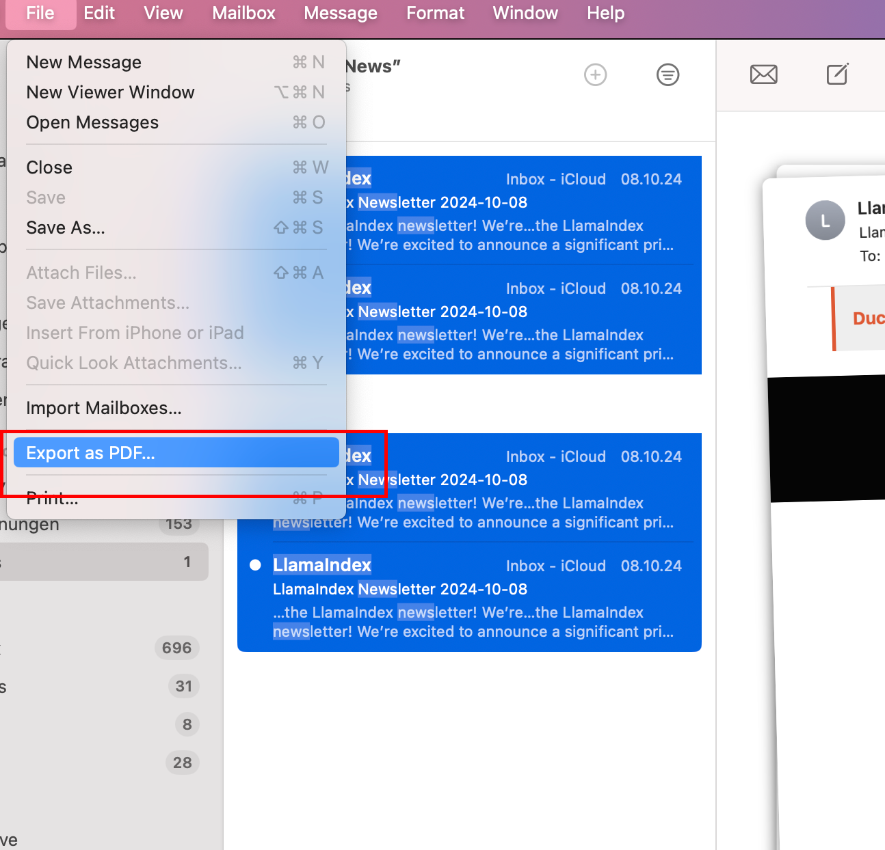This screenshot has height=850, width=885.
Task: Open the Edit menu
Action: point(99,13)
